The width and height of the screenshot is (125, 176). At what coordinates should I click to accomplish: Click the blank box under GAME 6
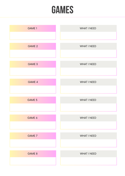click(33, 125)
